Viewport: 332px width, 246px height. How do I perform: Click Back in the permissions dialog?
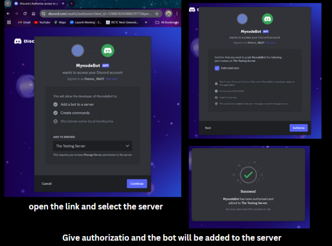tap(208, 128)
